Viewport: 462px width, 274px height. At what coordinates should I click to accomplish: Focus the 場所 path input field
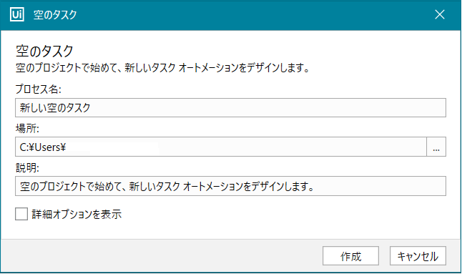[x=221, y=147]
